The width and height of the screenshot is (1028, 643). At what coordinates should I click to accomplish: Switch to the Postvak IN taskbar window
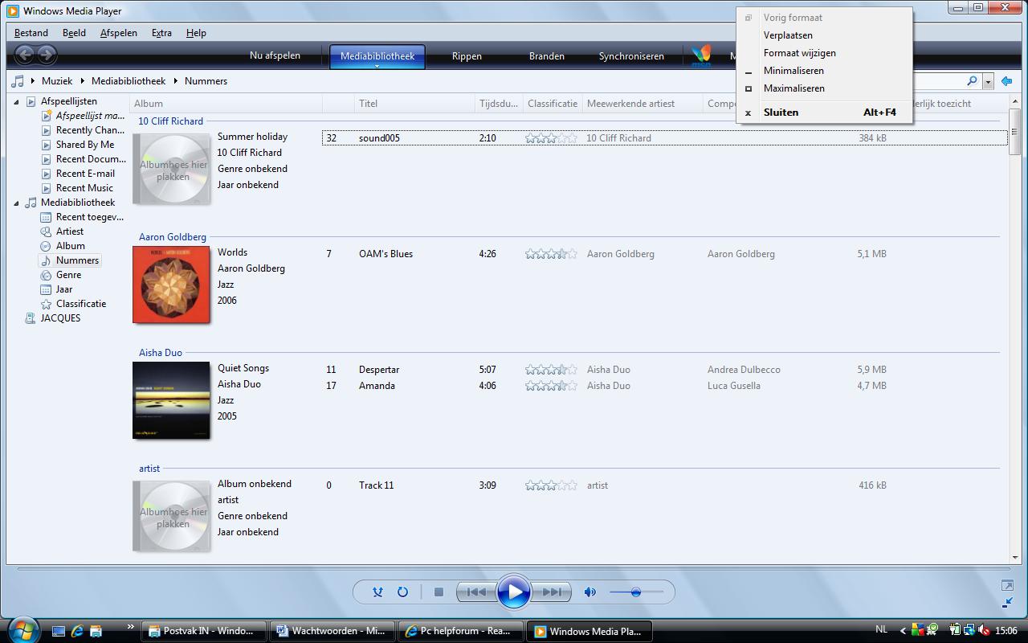[x=204, y=631]
